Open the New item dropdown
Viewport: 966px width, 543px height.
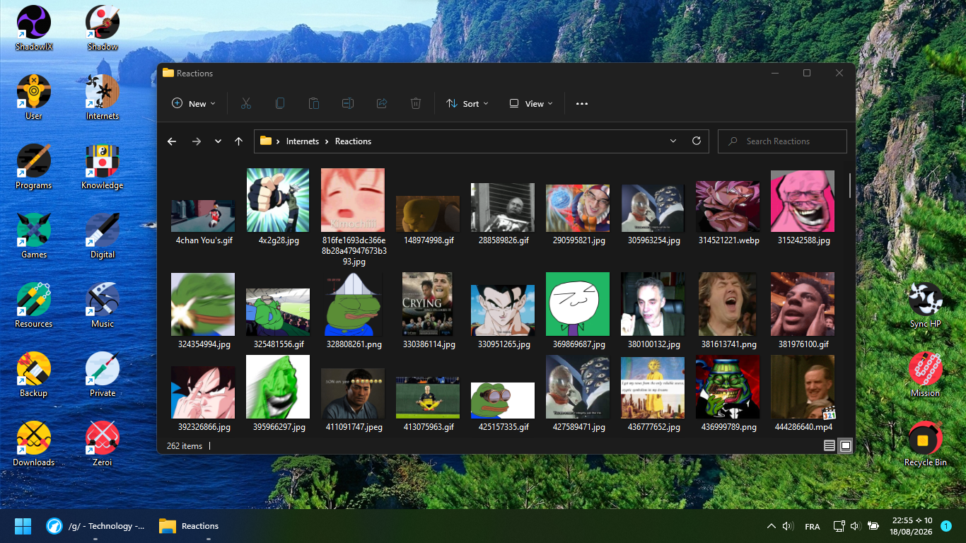pos(194,103)
